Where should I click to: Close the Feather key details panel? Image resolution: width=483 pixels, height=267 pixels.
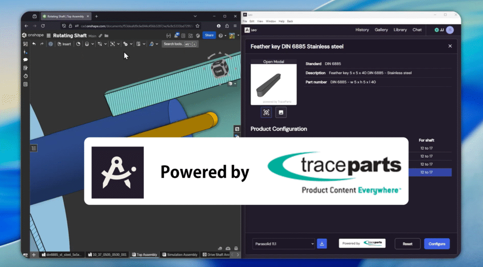tap(450, 46)
